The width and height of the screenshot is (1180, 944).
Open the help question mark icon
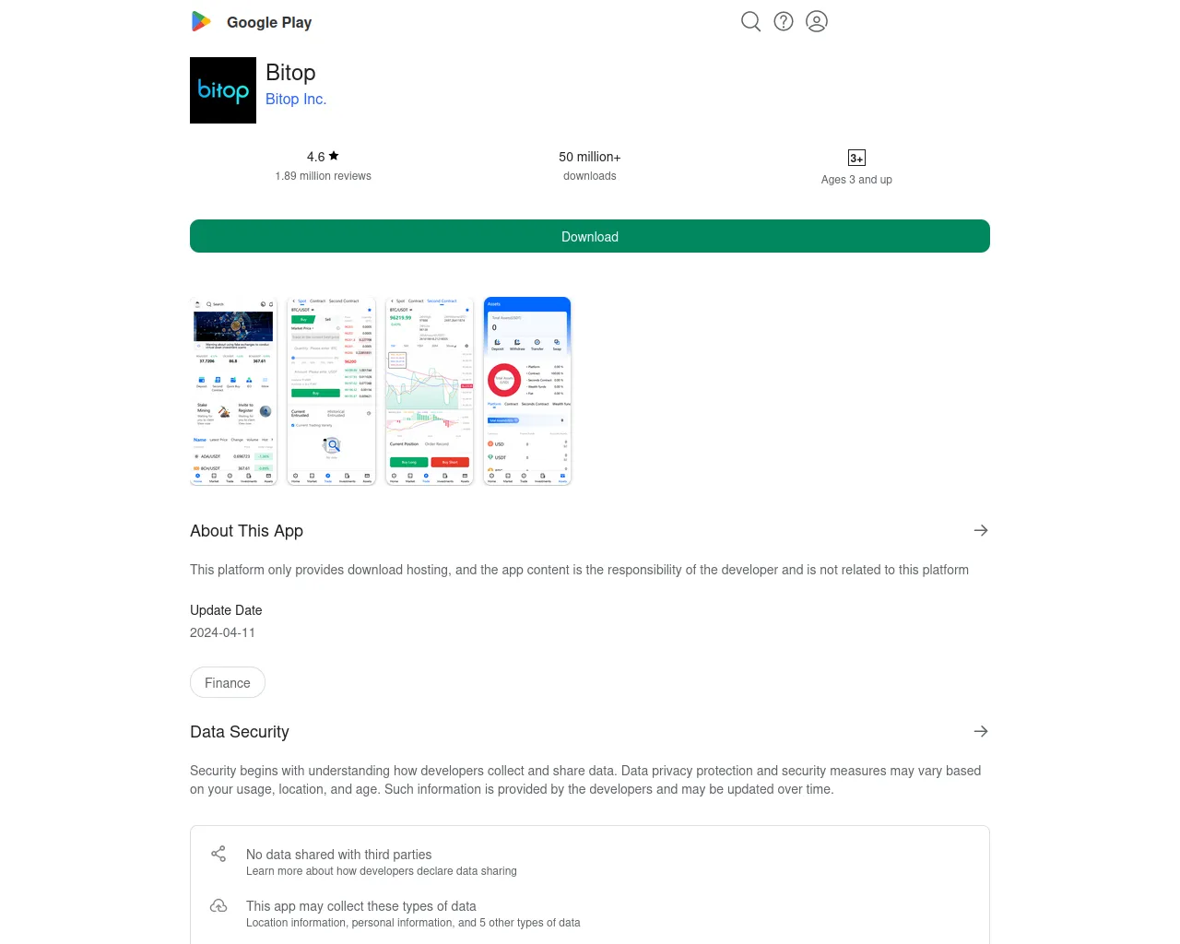pyautogui.click(x=784, y=21)
